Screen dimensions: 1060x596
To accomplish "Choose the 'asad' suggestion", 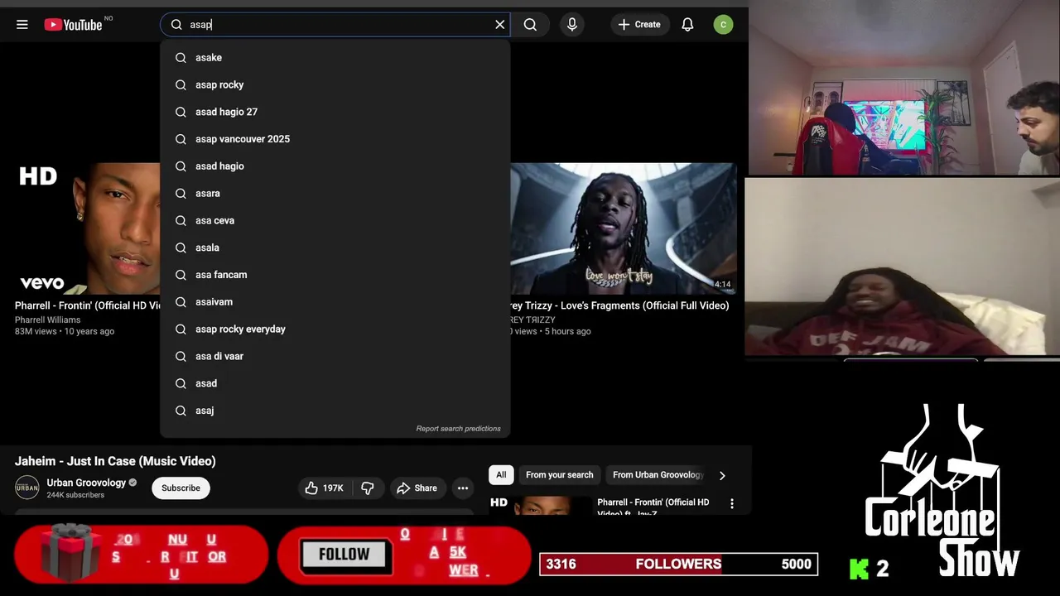I will 335,383.
